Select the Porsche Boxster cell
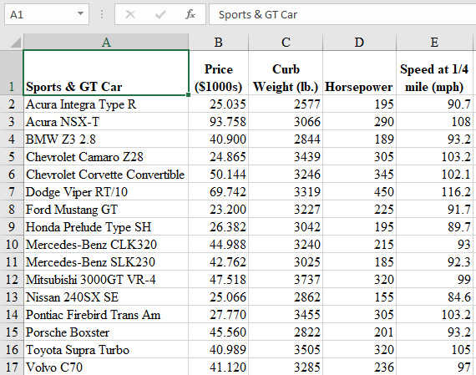Viewport: 476px width, 375px height. 106,332
